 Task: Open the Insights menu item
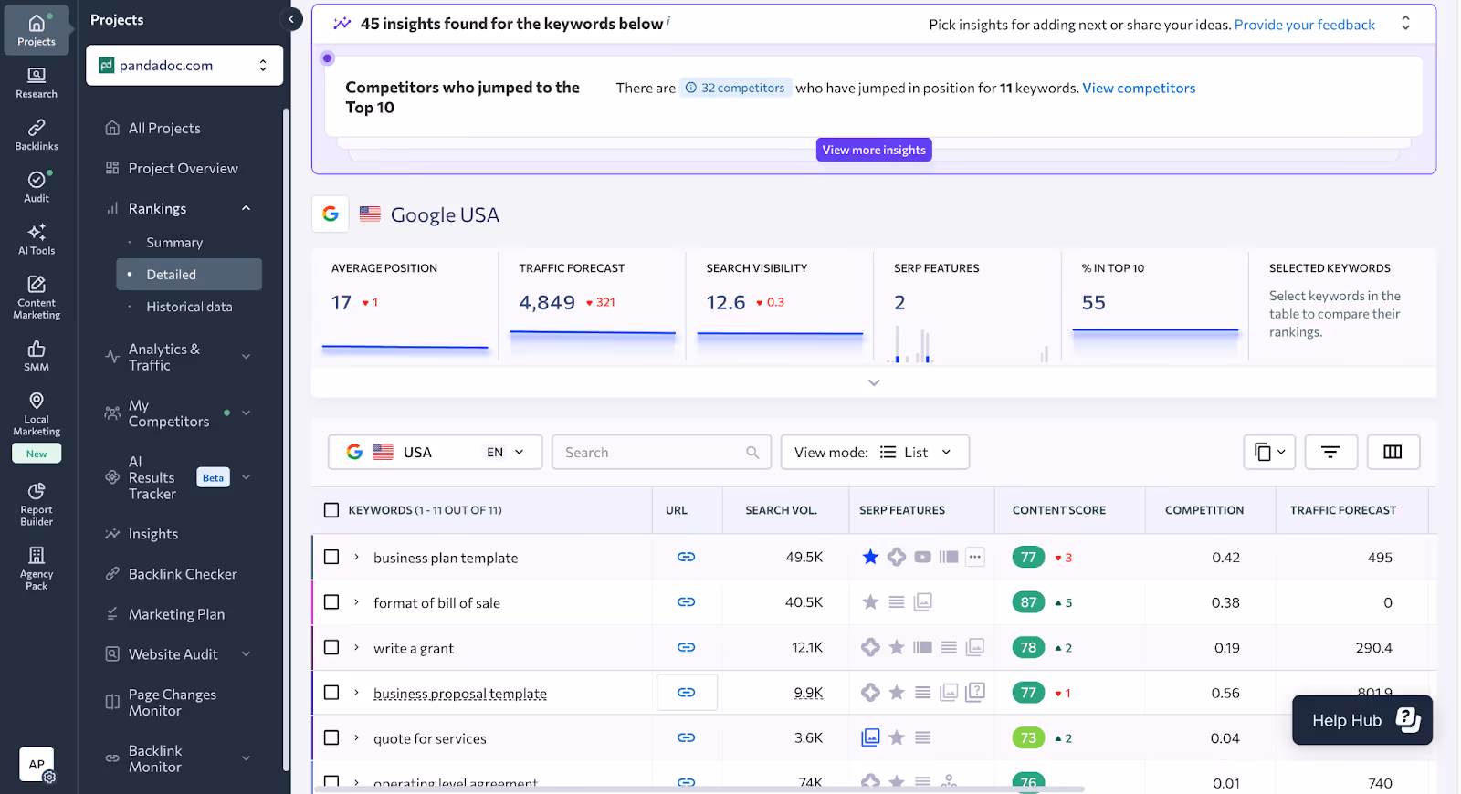coord(152,534)
